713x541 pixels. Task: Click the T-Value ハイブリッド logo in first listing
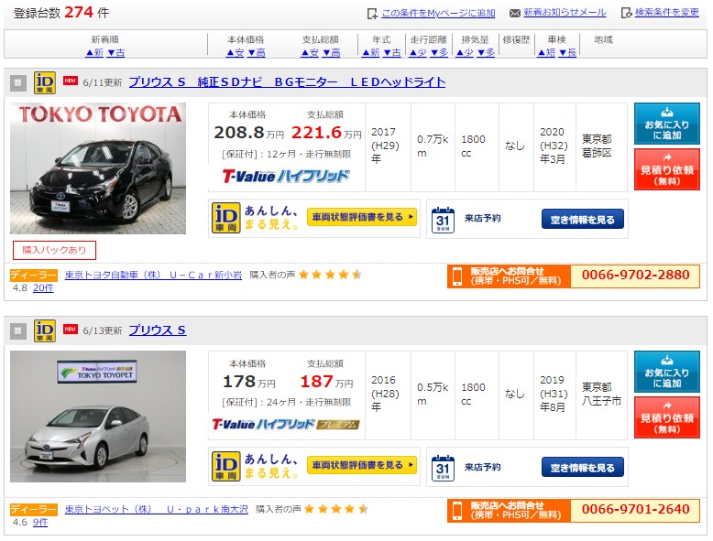[x=286, y=177]
